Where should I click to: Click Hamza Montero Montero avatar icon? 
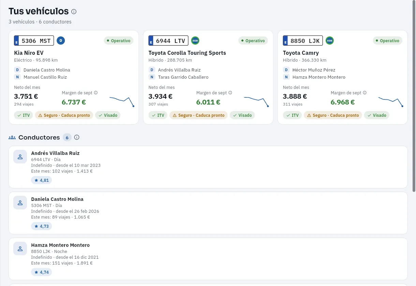pyautogui.click(x=20, y=249)
